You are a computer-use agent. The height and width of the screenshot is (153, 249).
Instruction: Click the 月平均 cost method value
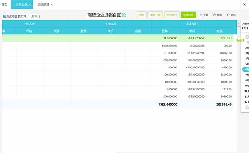point(36,16)
